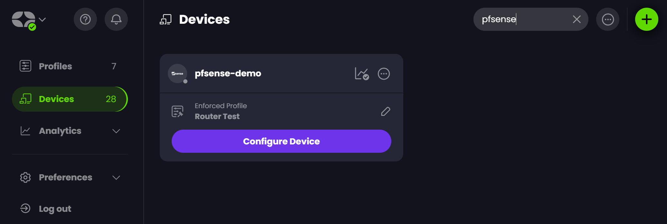Open the device options ellipsis menu

[384, 73]
